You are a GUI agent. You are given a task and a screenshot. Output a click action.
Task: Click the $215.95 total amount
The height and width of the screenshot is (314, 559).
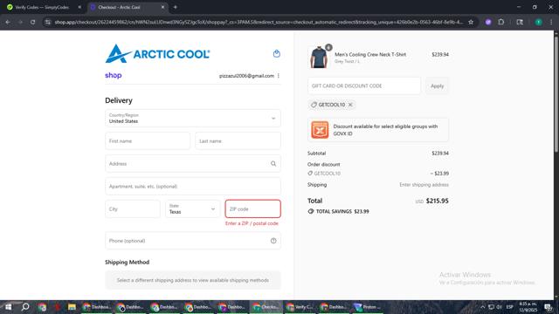(437, 201)
